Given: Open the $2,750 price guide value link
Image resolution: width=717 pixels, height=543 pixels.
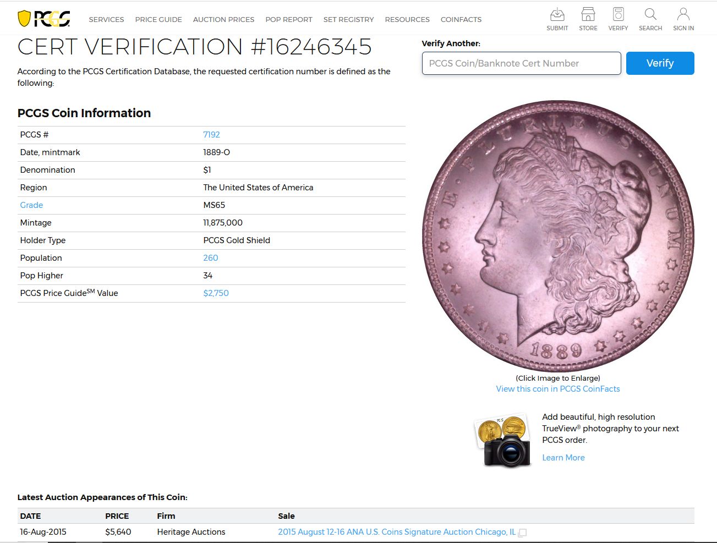Looking at the screenshot, I should click(216, 293).
